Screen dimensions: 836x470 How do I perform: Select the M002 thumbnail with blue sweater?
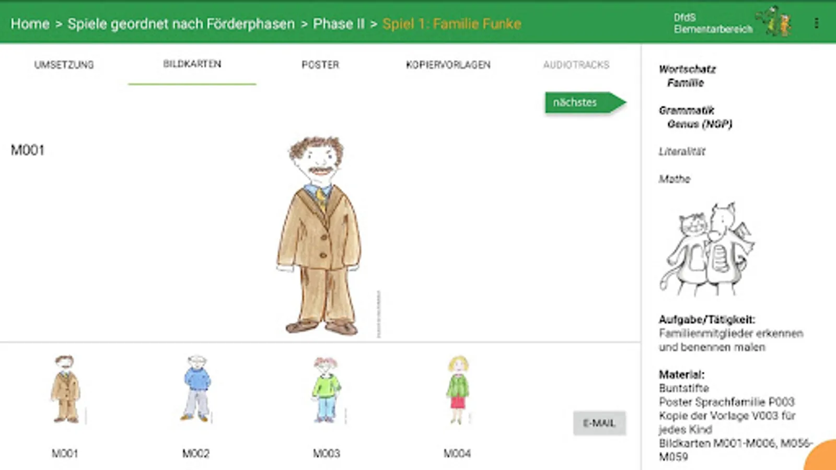[196, 389]
